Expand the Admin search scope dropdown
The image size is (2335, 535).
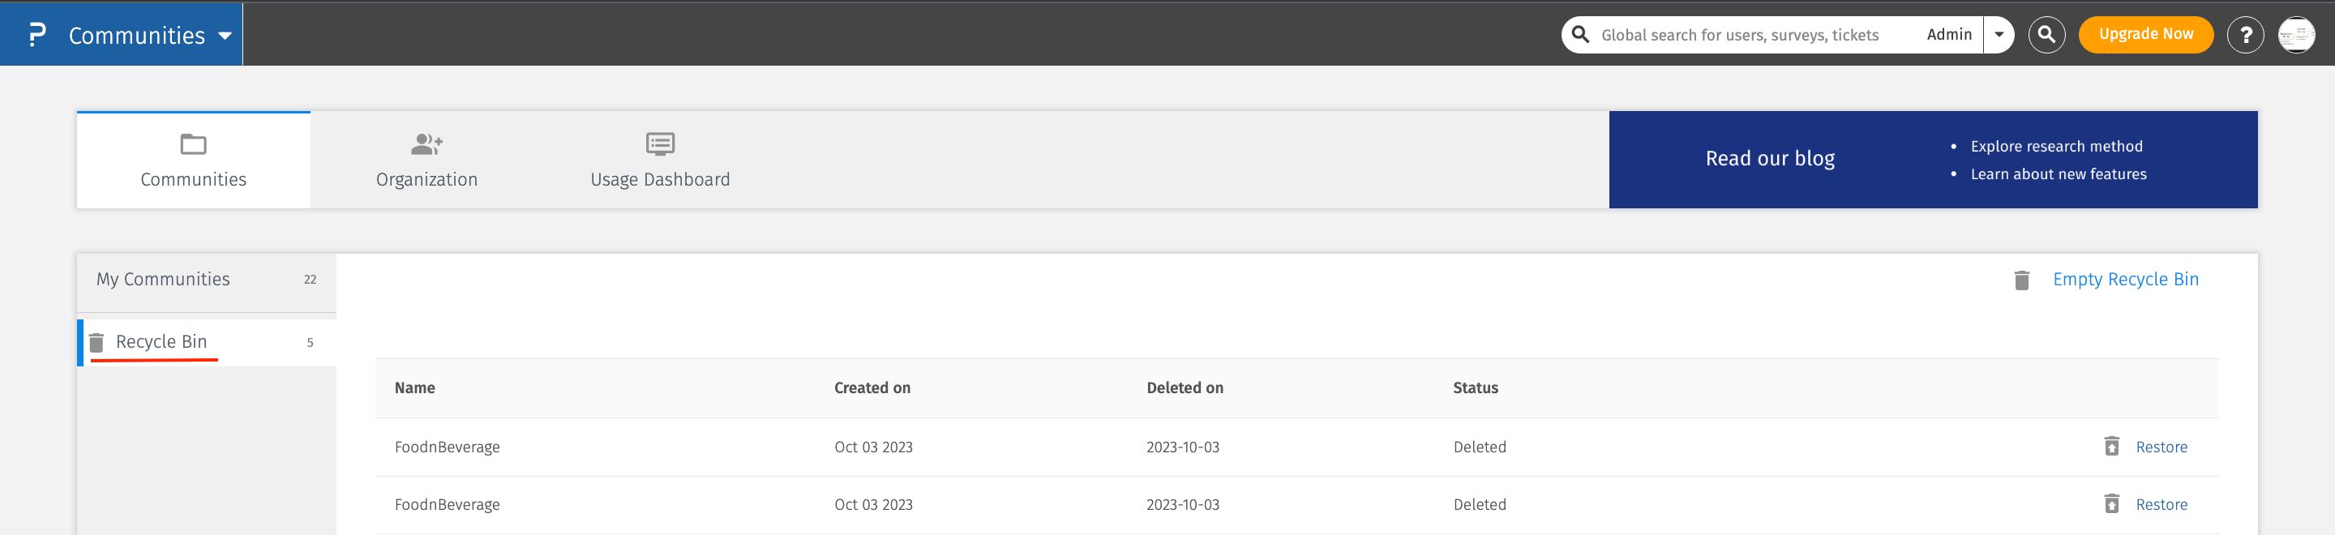coord(1998,35)
